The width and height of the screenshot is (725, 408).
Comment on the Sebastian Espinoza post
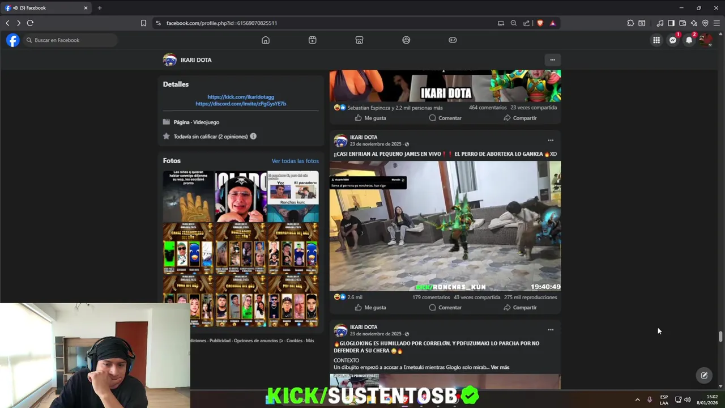tap(445, 118)
